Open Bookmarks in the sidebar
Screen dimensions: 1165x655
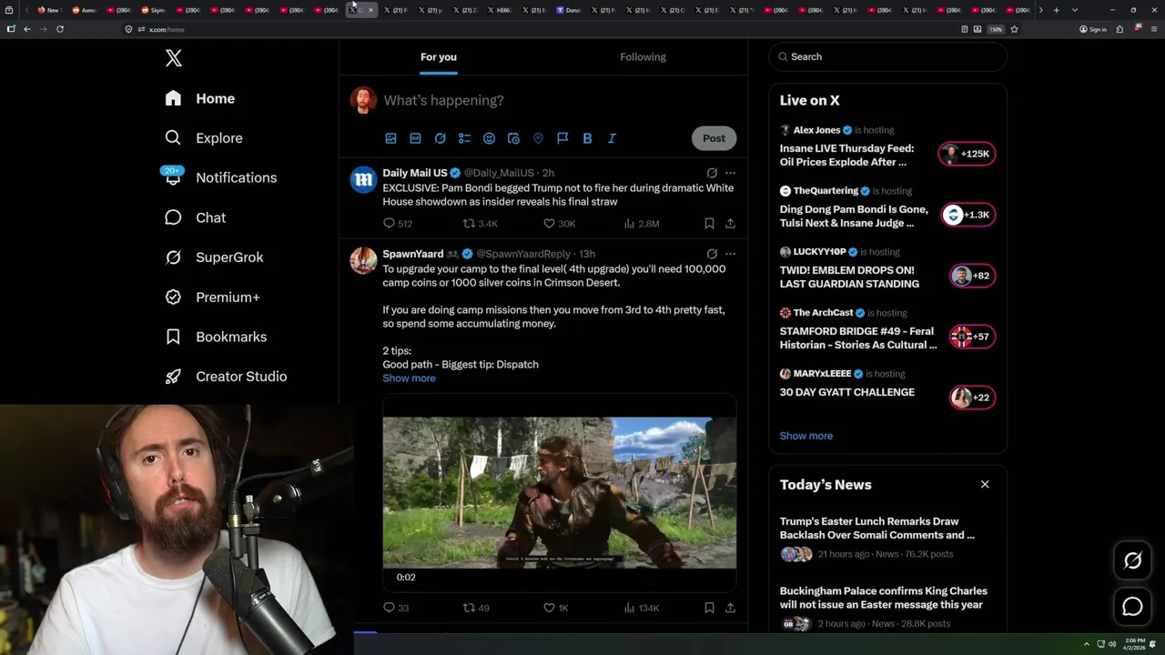click(216, 337)
